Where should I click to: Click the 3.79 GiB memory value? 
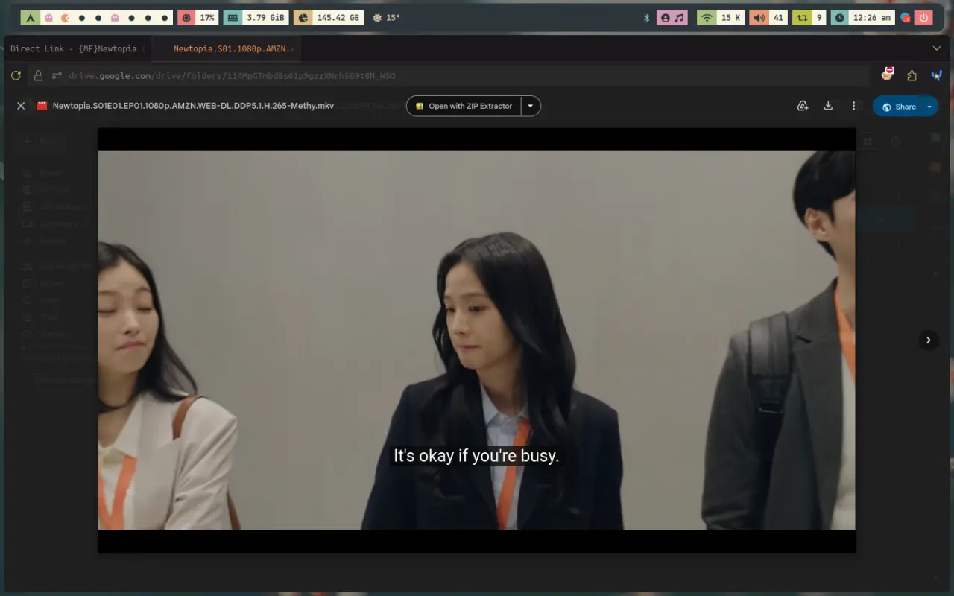click(x=266, y=17)
